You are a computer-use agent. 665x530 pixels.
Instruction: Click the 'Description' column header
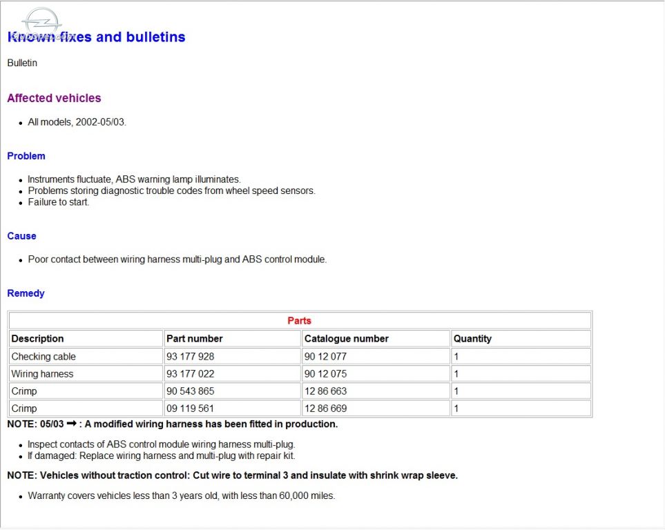click(x=86, y=339)
